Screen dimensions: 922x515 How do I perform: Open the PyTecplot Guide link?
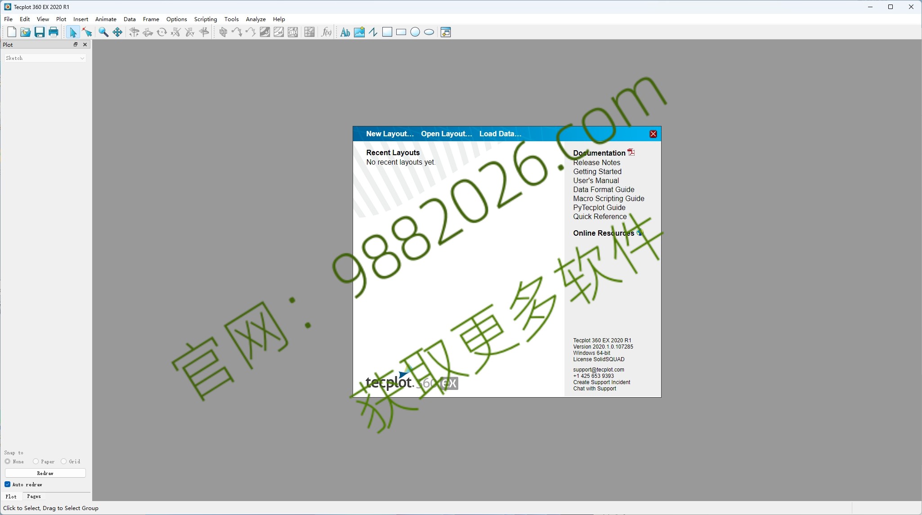(599, 207)
